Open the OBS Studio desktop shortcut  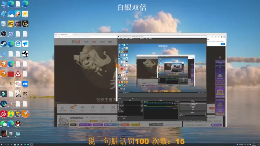[4, 34]
